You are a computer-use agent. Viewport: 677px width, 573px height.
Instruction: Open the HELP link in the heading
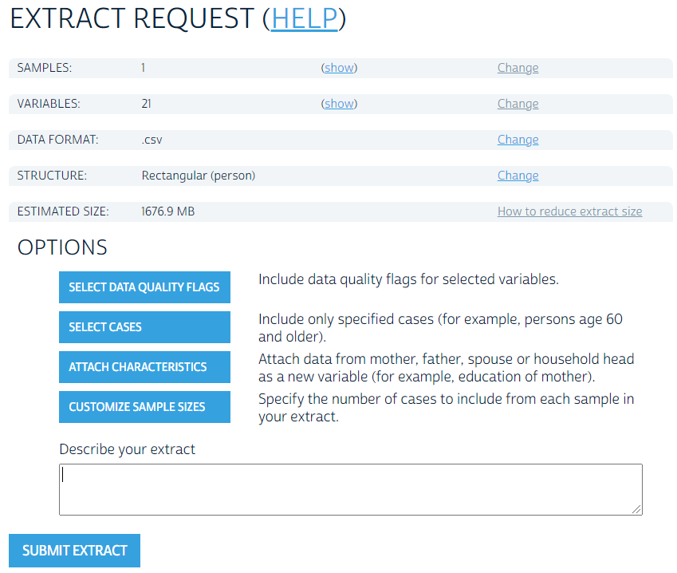coord(304,19)
